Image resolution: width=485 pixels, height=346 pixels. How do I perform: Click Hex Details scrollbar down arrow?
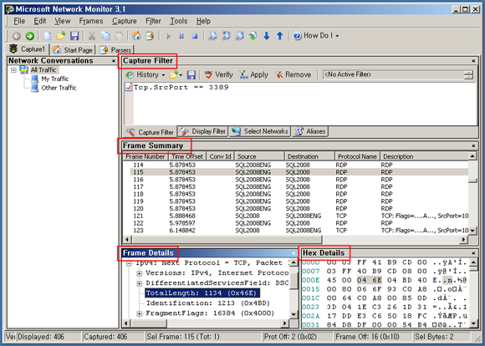(x=473, y=323)
